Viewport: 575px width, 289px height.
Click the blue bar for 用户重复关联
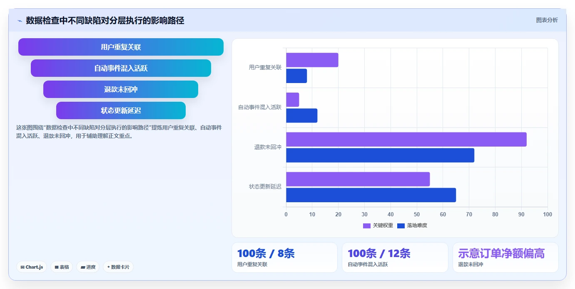tap(296, 76)
